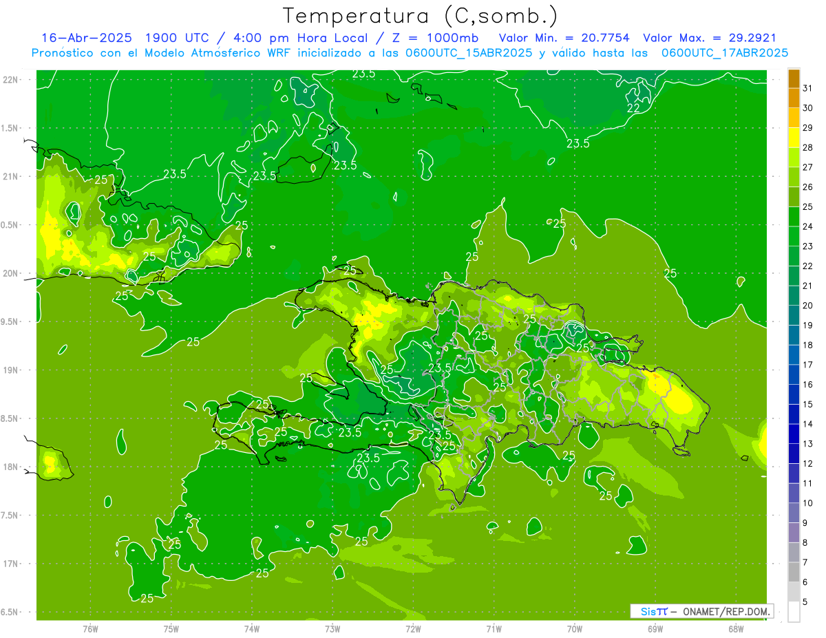Screen dimensions: 826x638
Task: Click the yellow legend swatch between 28 and 29
Action: click(x=794, y=137)
